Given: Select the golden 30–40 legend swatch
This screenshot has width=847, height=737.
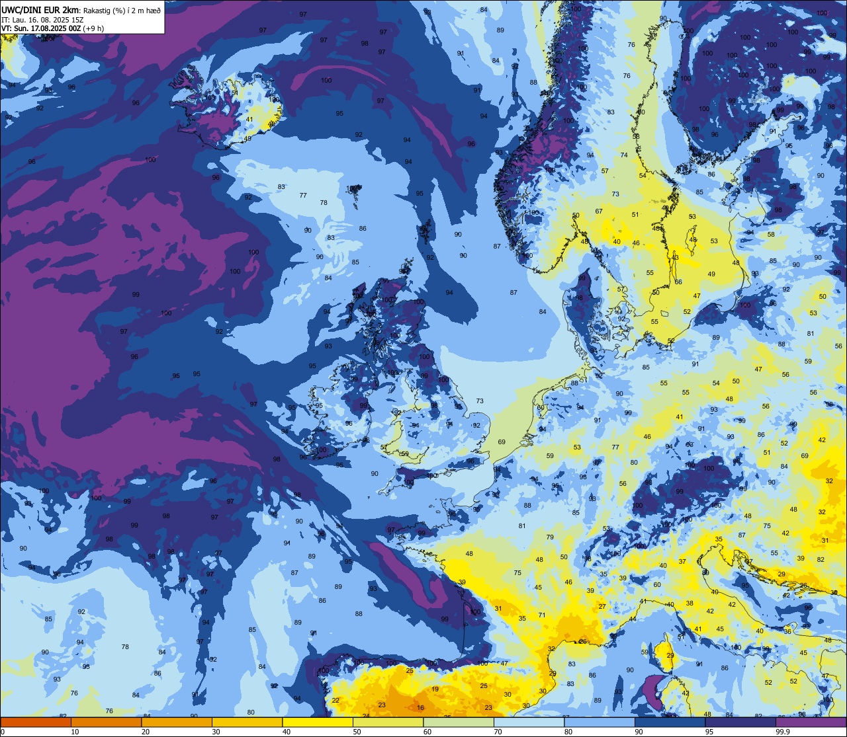Looking at the screenshot, I should 247,722.
